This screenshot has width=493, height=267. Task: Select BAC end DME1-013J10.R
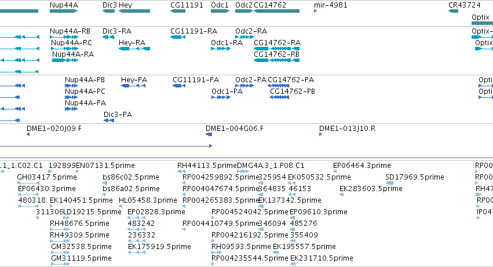point(321,134)
